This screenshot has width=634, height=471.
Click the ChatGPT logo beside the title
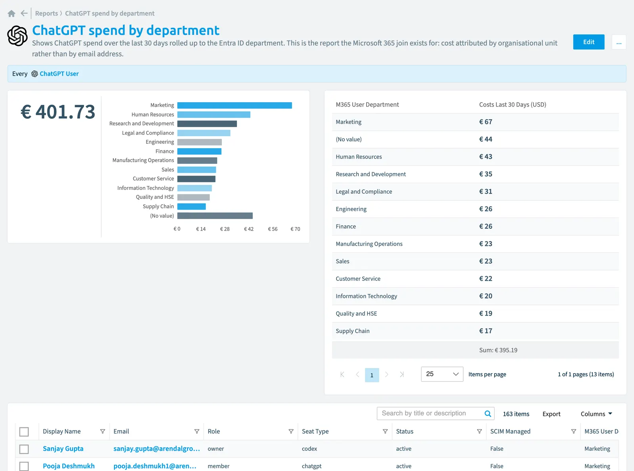pyautogui.click(x=17, y=36)
